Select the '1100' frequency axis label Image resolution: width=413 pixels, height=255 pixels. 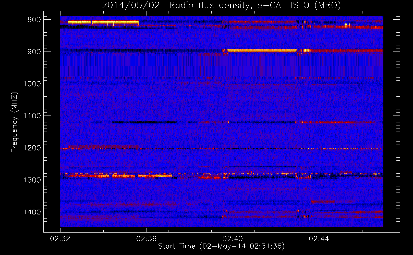tap(32, 116)
